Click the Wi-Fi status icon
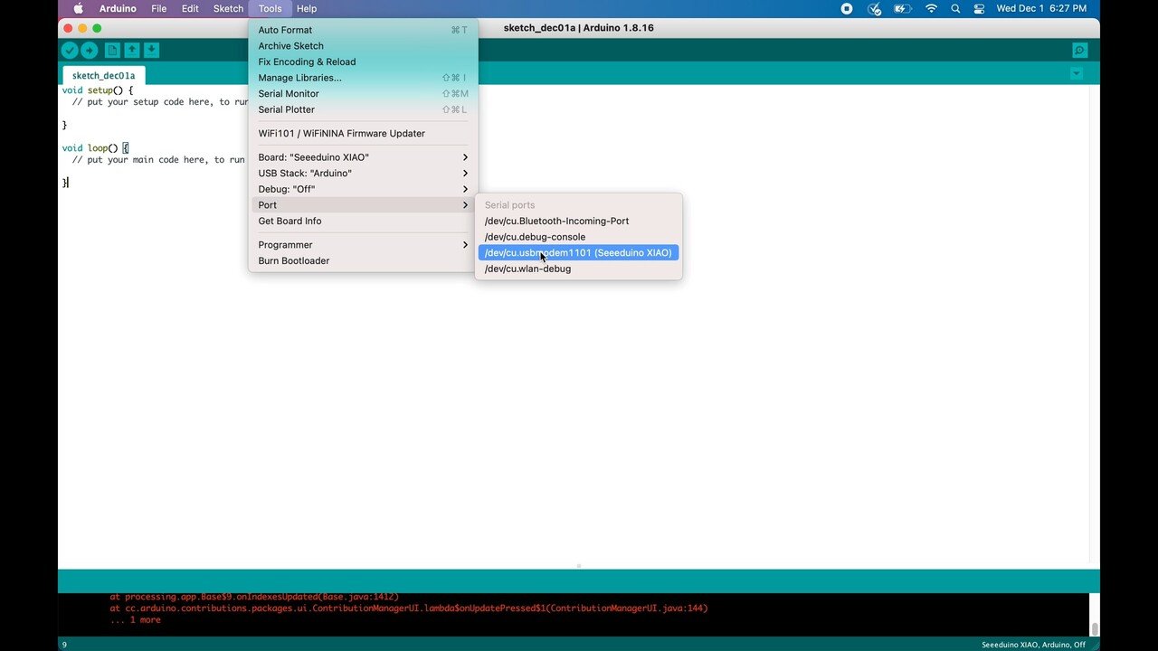This screenshot has width=1158, height=651. point(931,9)
